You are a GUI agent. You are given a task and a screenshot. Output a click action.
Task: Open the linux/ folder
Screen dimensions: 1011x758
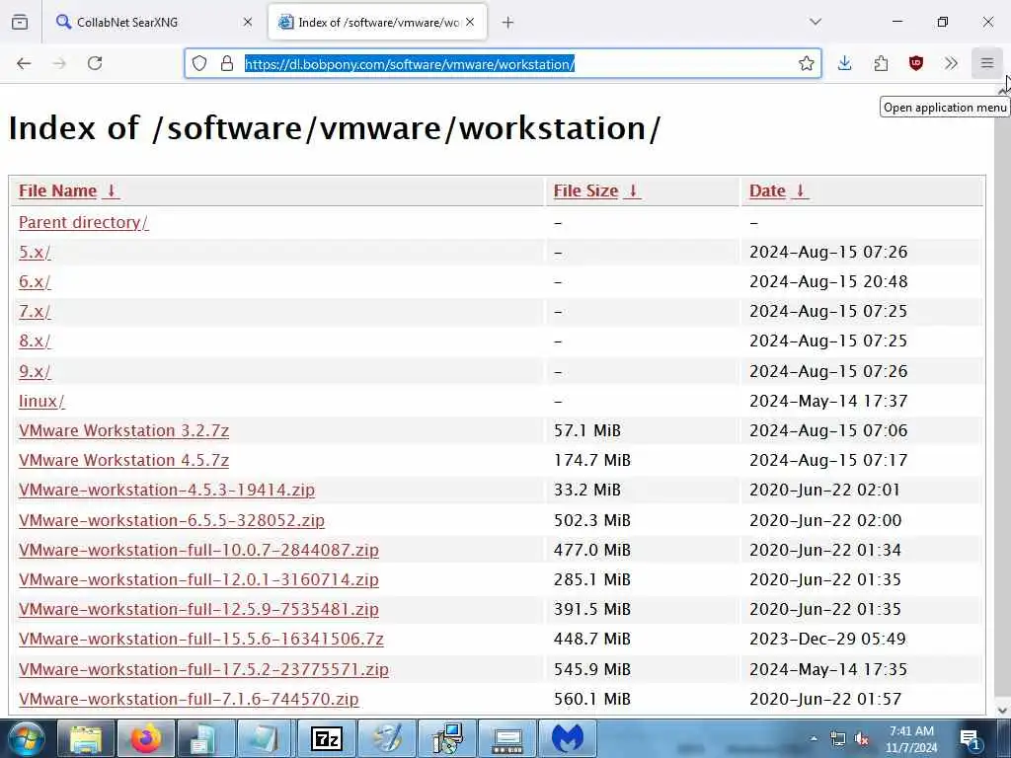[41, 401]
